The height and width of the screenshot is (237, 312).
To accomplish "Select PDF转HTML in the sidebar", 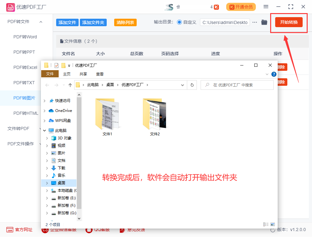I will click(26, 113).
